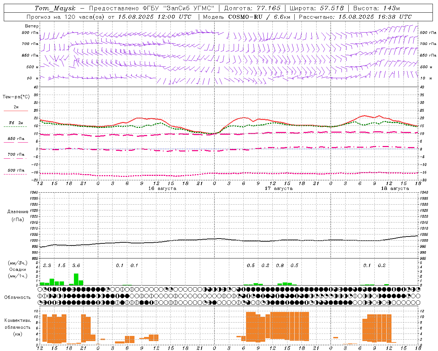Click the (мм/1ч.) precipitation unit label
The width and height of the screenshot is (438, 351).
pyautogui.click(x=18, y=276)
